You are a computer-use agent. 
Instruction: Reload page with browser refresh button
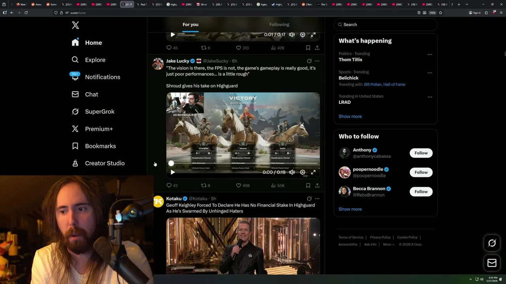coord(26,13)
